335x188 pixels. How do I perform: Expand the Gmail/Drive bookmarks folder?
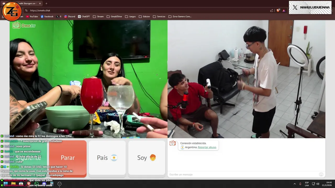(x=114, y=16)
